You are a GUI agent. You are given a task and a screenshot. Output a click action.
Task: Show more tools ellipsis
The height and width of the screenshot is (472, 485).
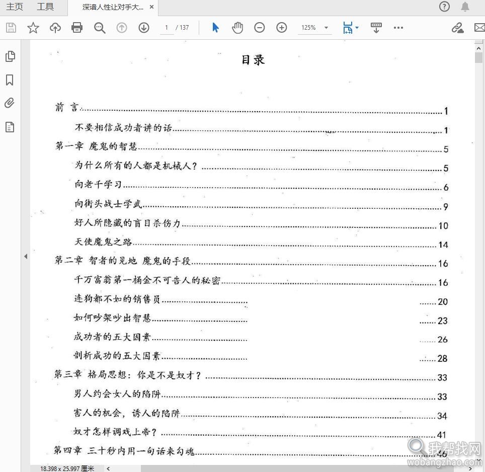tap(398, 28)
